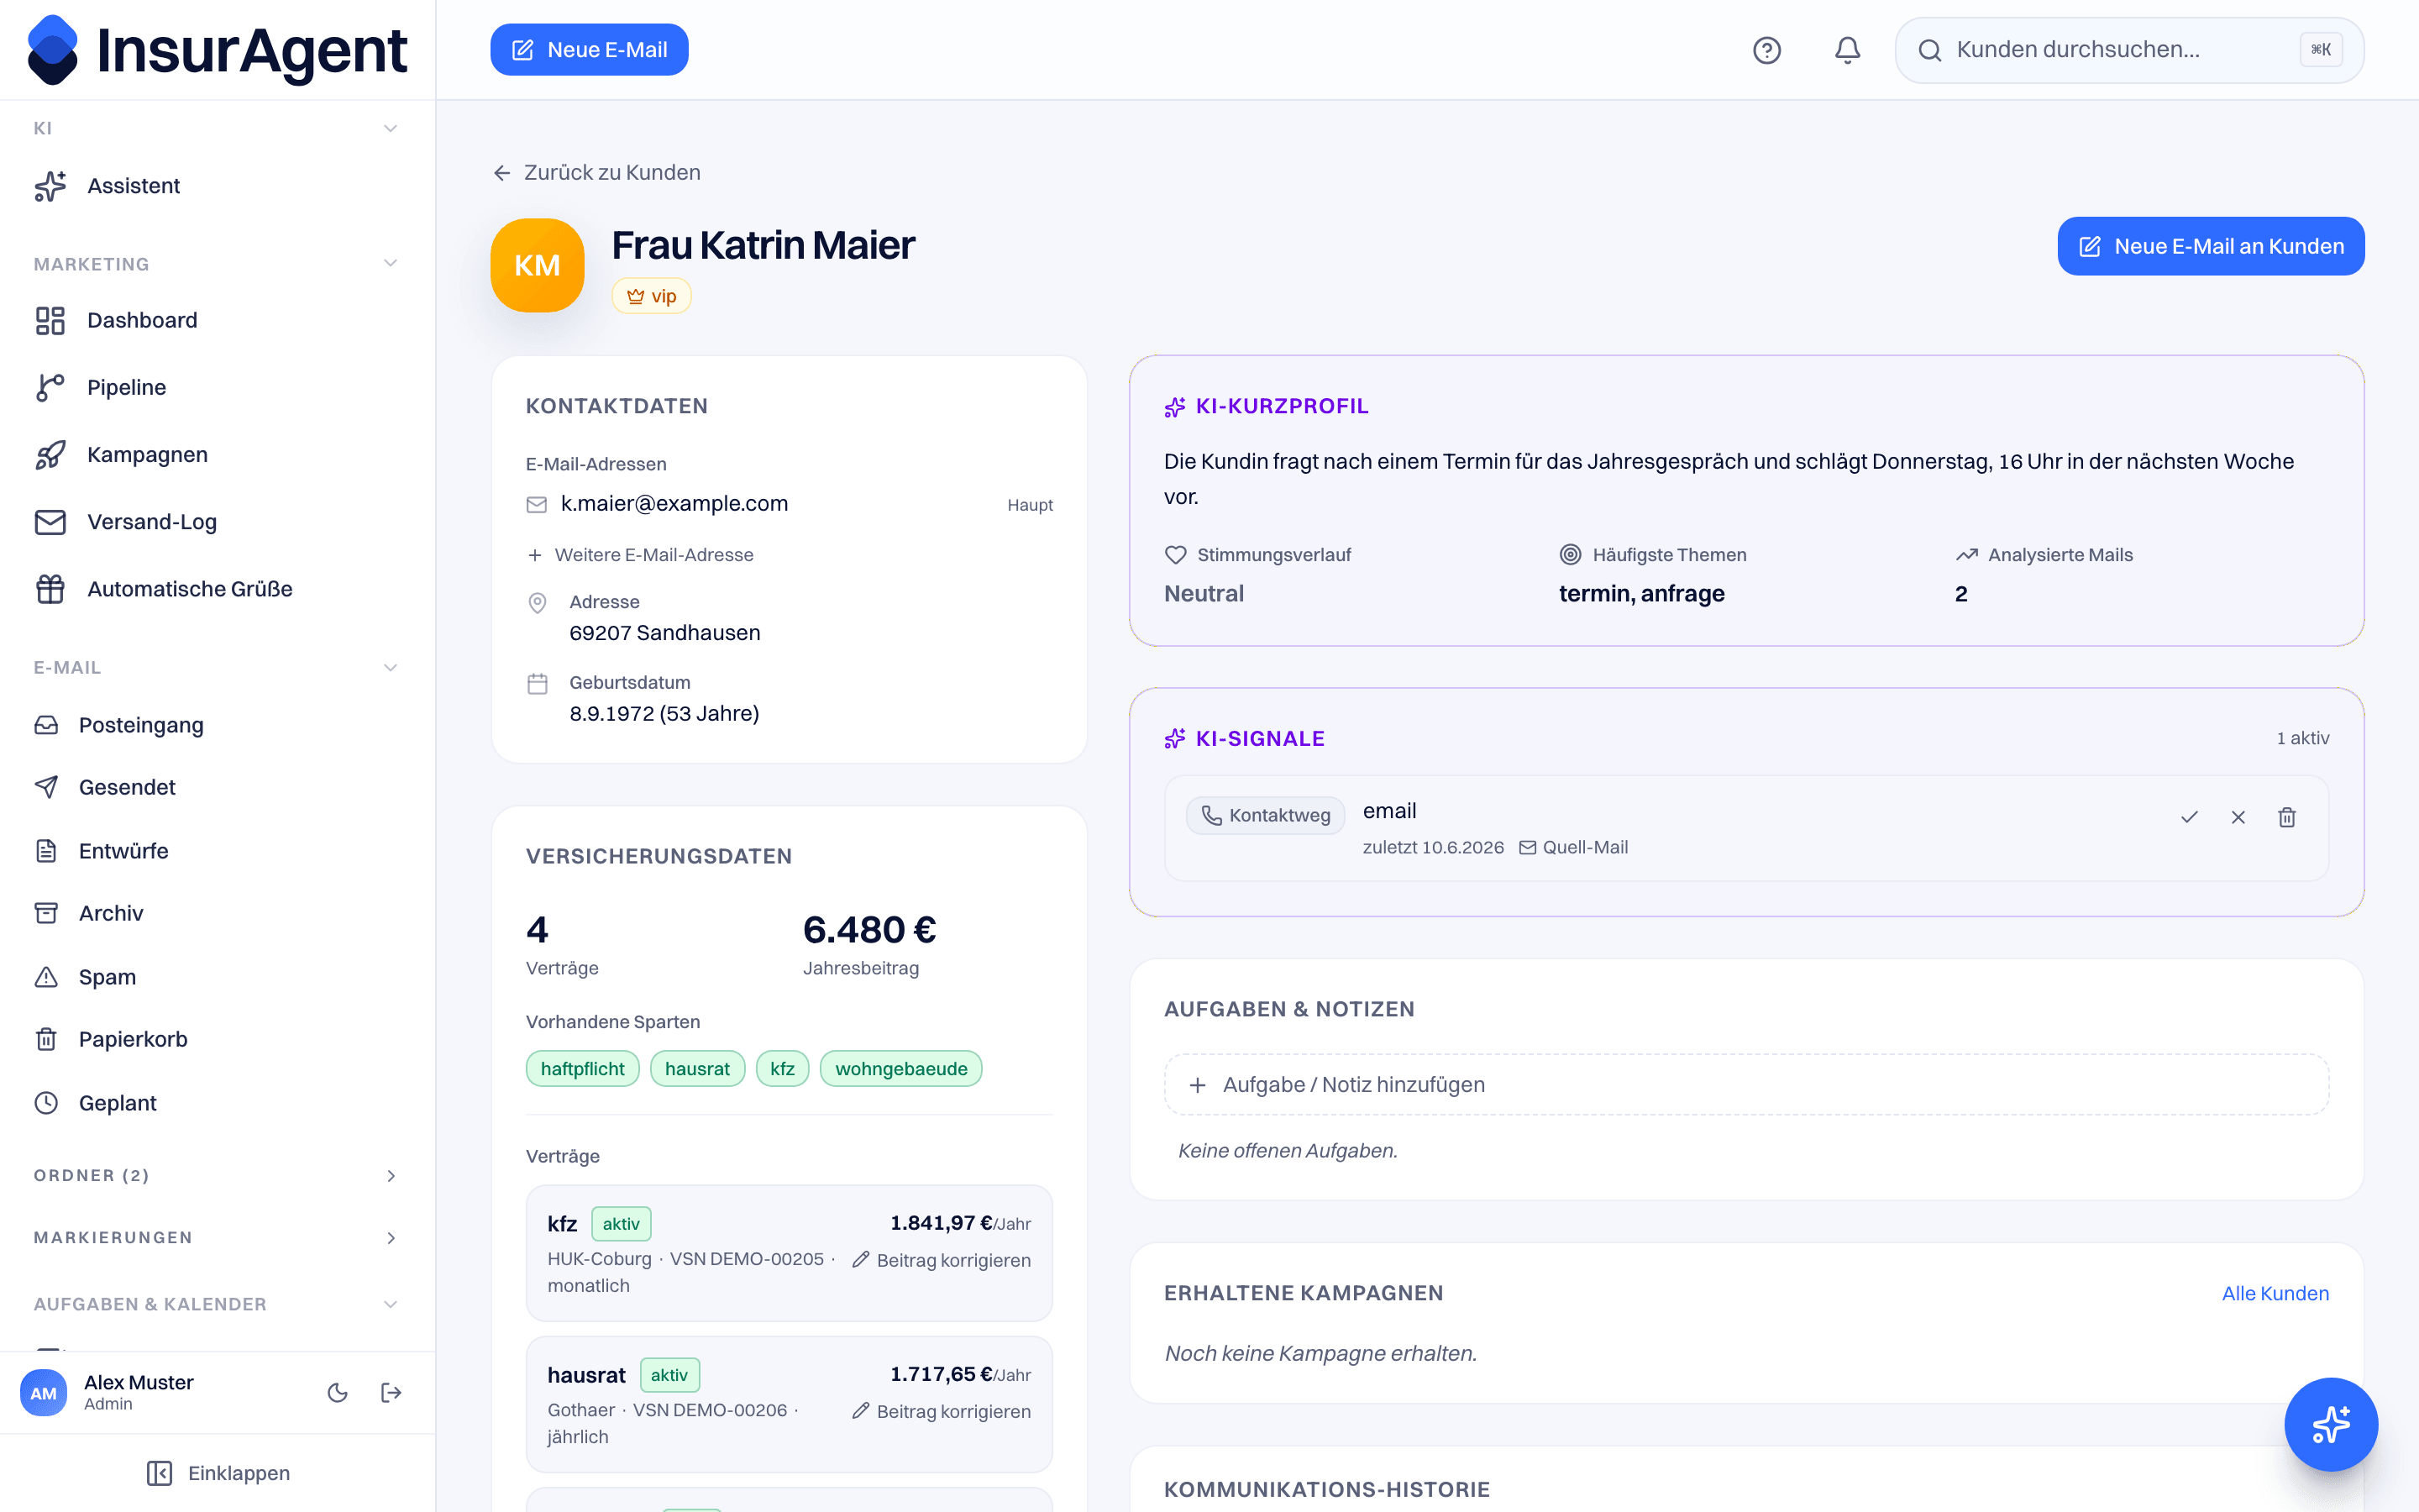Toggle dark mode moon icon
Screen dimensions: 2419x1512
tap(338, 1392)
